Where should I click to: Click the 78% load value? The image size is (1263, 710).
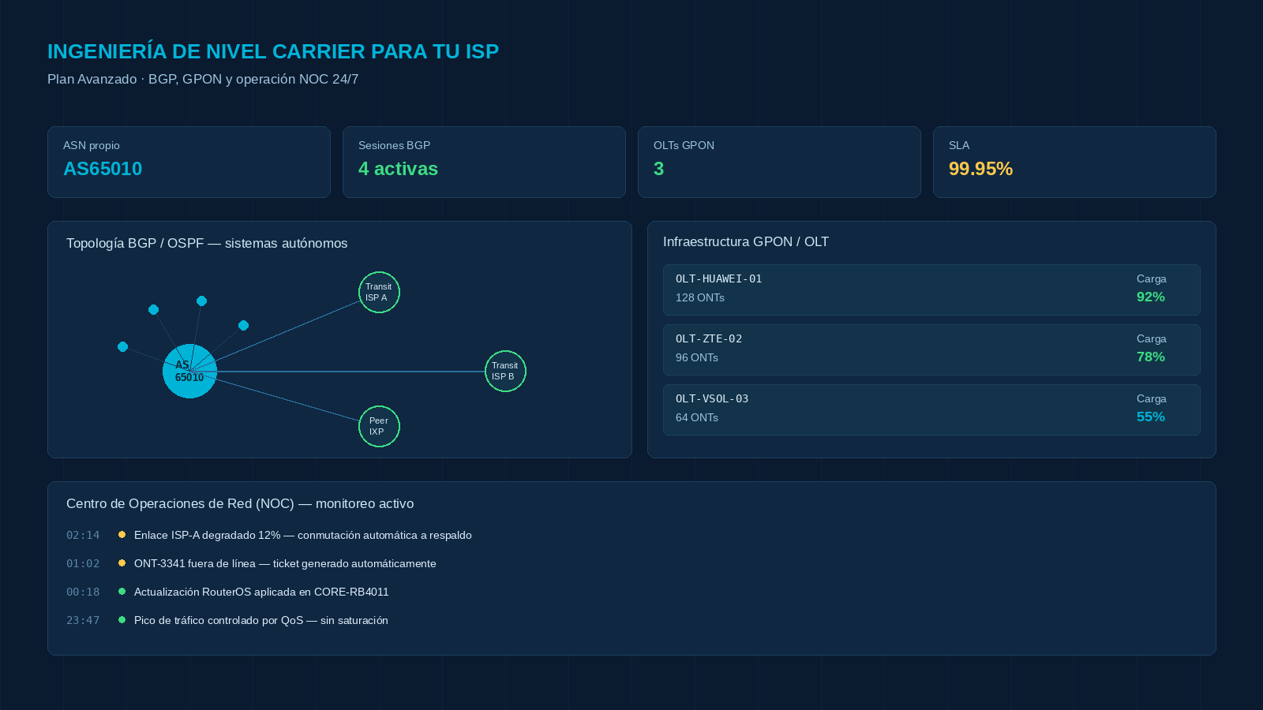(1150, 357)
